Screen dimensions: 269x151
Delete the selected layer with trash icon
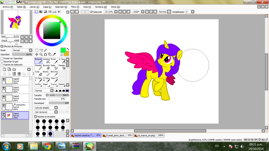pos(19,74)
